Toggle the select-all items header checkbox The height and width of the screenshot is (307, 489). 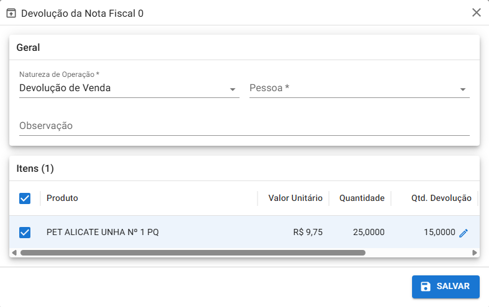(25, 198)
